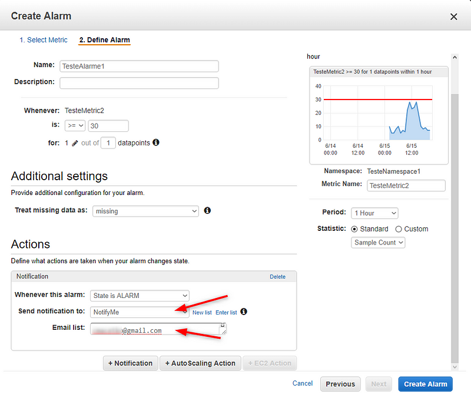Image resolution: width=471 pixels, height=394 pixels.
Task: Delete the Notification action
Action: tap(277, 277)
